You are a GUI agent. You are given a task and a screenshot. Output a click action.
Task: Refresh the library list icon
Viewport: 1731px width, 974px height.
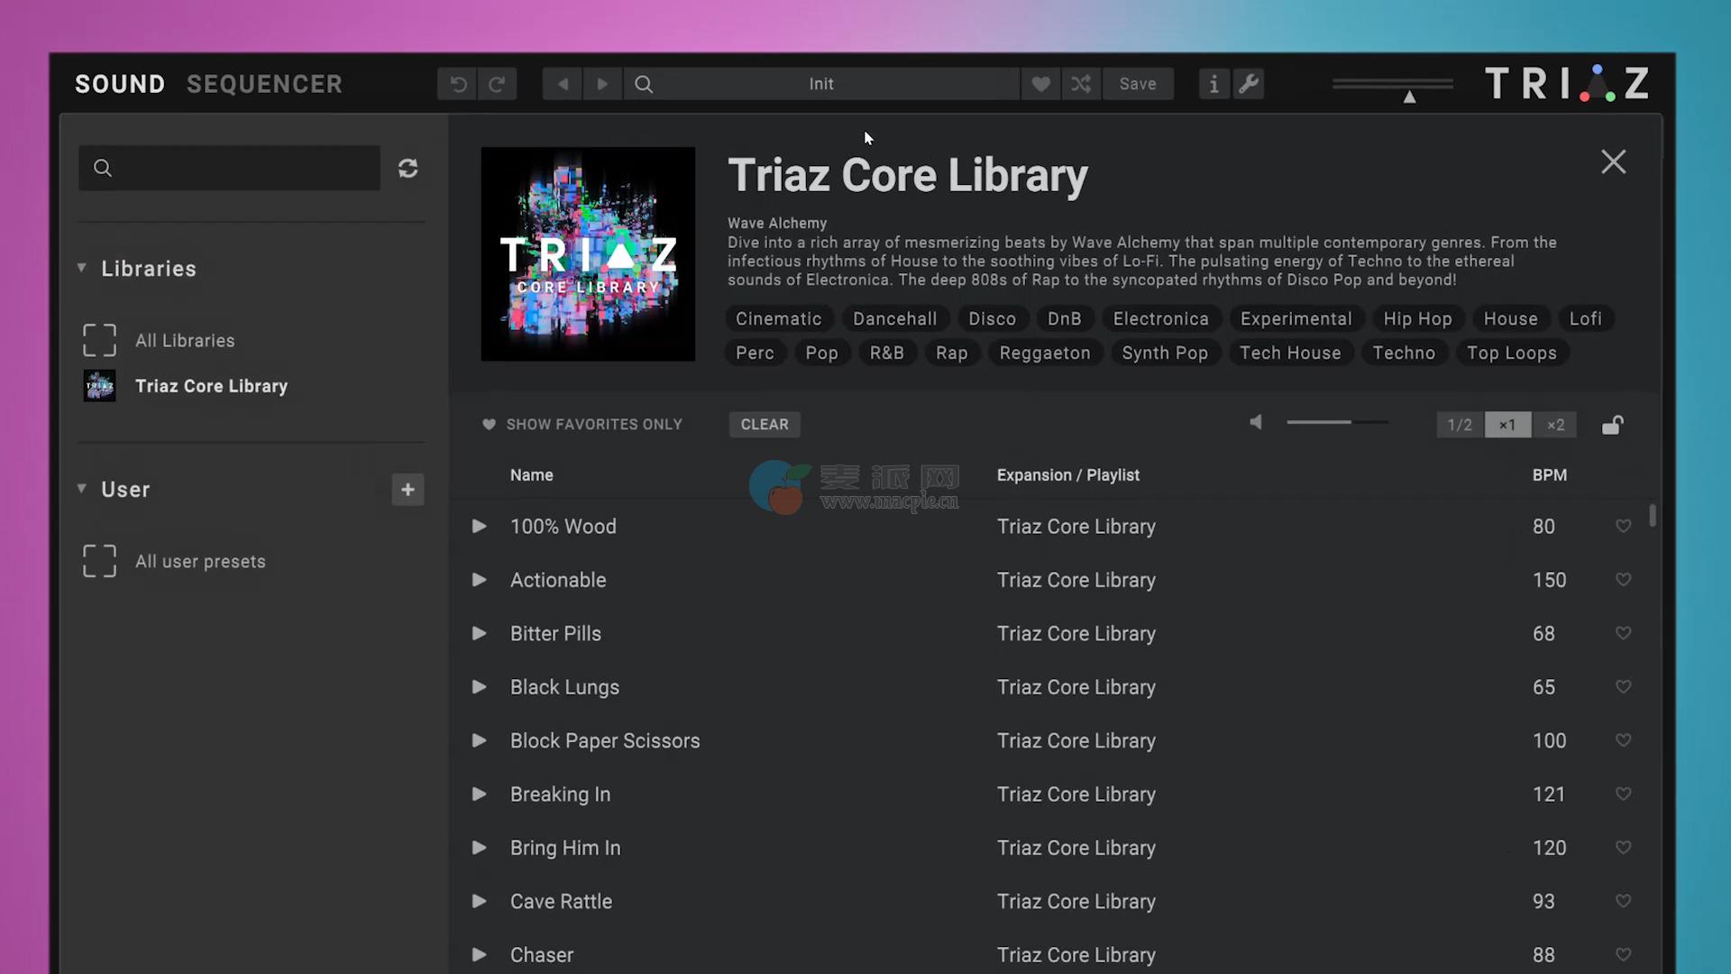point(408,169)
